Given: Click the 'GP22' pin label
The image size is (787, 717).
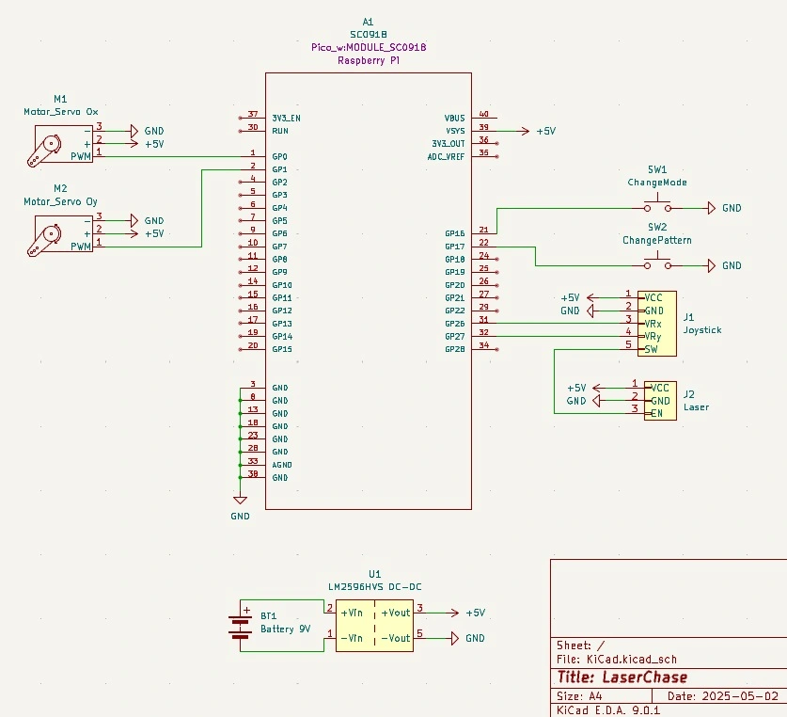Looking at the screenshot, I should pyautogui.click(x=455, y=311).
